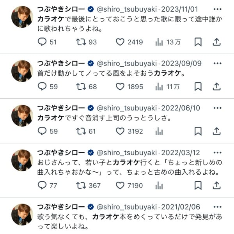Viewport: 234px width, 234px height.
Task: Retweet the tweet with 367 retweets
Action: (81, 185)
